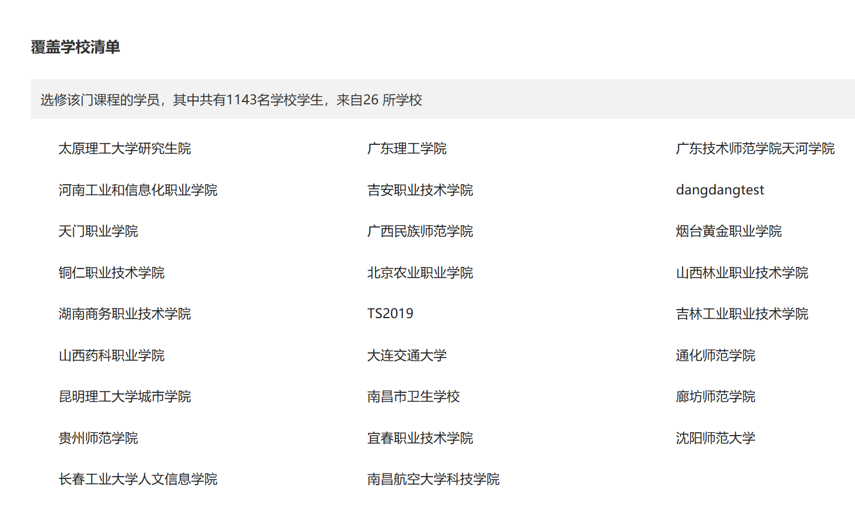This screenshot has height=516, width=855.
Task: Open 天门职业学院 school item
Action: [98, 231]
